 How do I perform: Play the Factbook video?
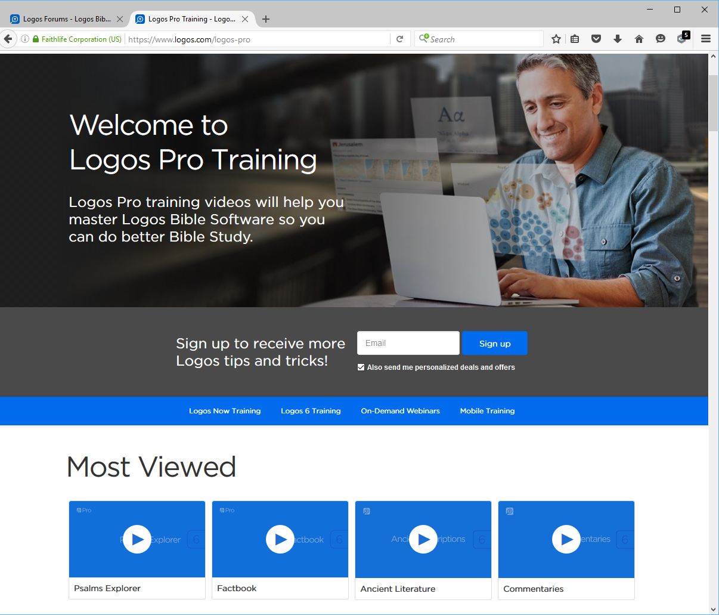tap(280, 539)
